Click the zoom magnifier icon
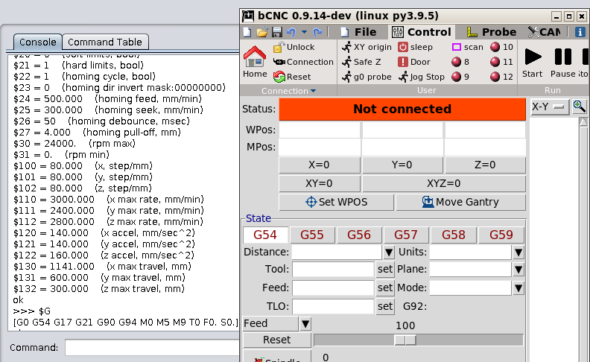 [580, 107]
